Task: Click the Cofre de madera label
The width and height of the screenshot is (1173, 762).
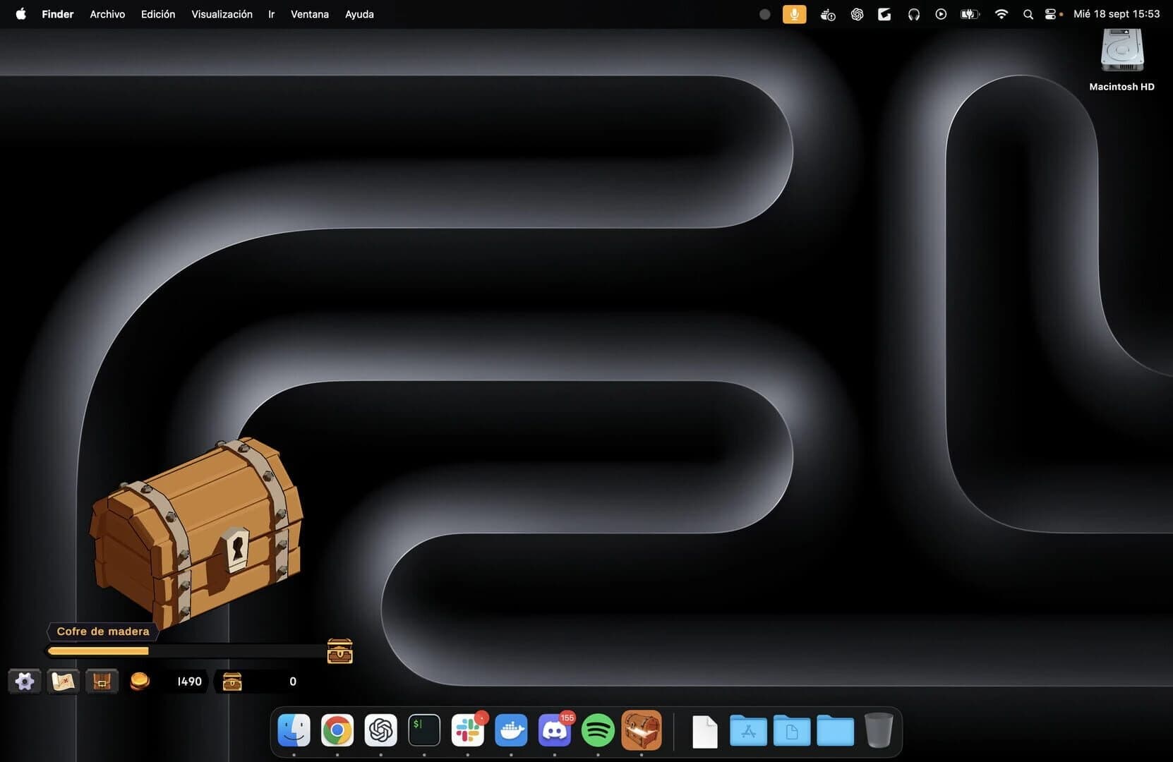Action: [x=103, y=631]
